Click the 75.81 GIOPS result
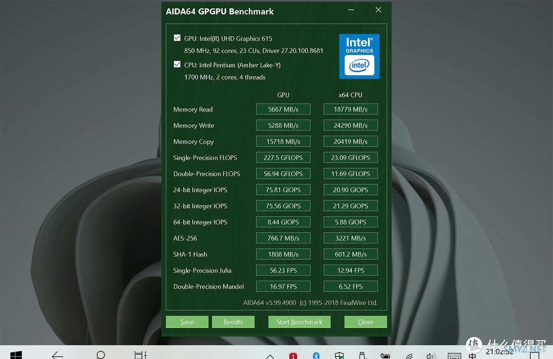 click(x=283, y=190)
